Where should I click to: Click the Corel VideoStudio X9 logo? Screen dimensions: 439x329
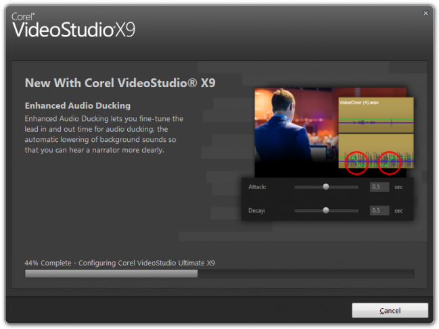point(74,25)
